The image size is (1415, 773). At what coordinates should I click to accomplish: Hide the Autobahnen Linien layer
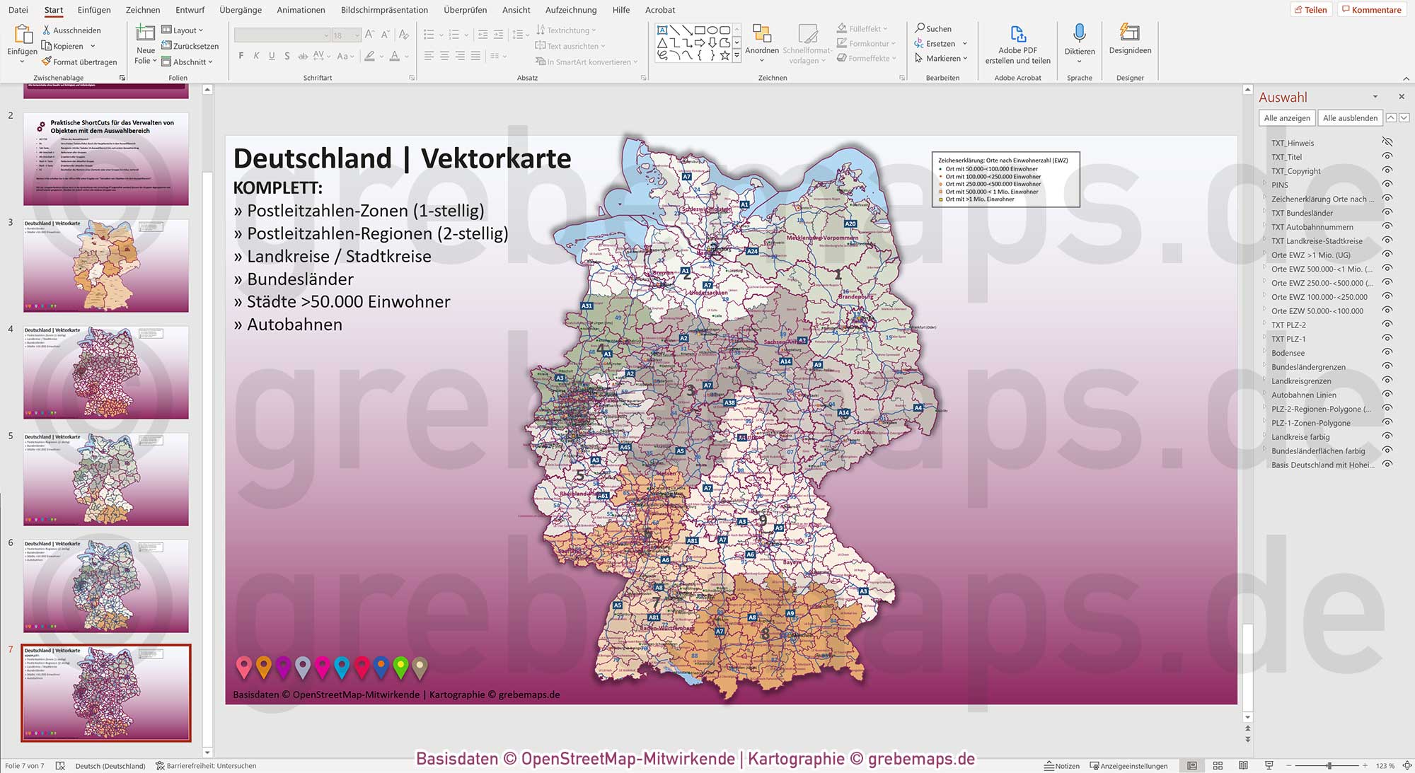pos(1387,395)
